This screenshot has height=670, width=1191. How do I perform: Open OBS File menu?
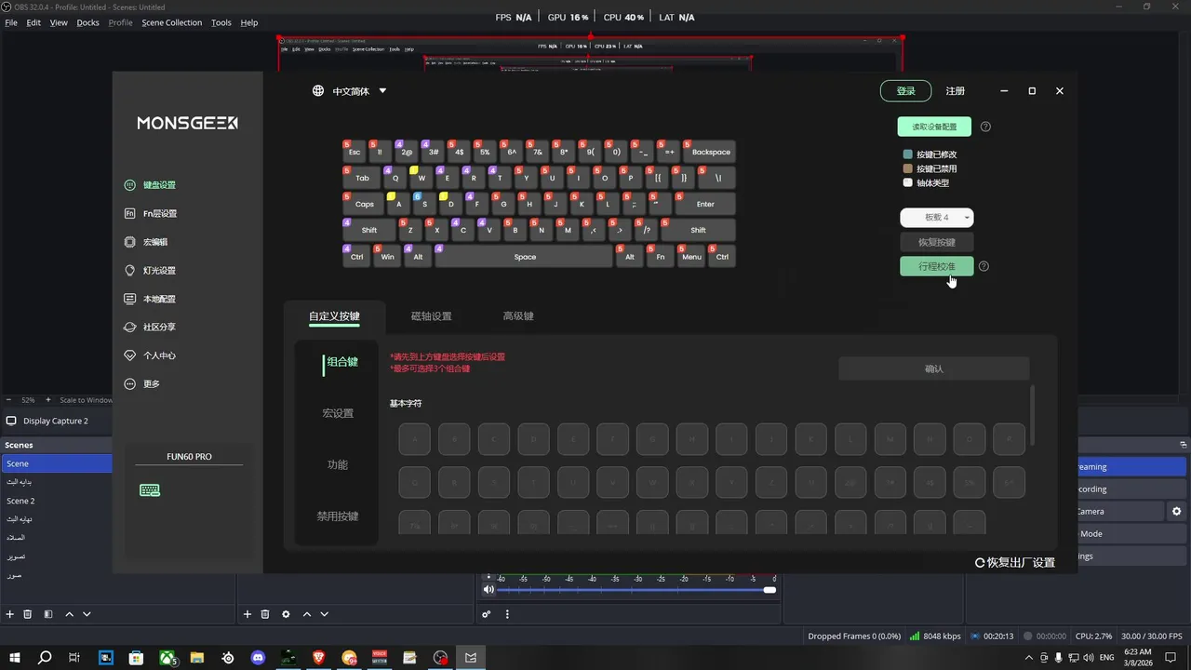point(11,22)
